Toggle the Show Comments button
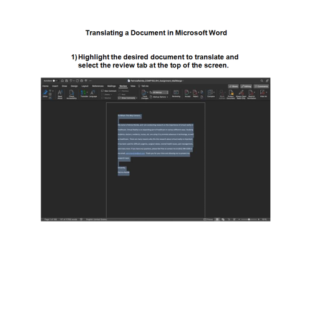The width and height of the screenshot is (312, 312). (127, 98)
